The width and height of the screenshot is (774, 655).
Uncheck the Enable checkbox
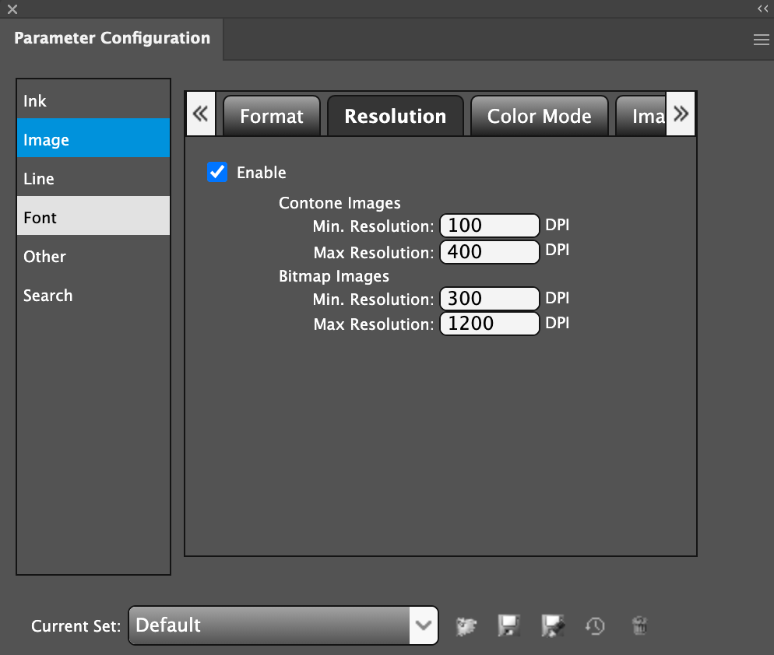click(216, 172)
